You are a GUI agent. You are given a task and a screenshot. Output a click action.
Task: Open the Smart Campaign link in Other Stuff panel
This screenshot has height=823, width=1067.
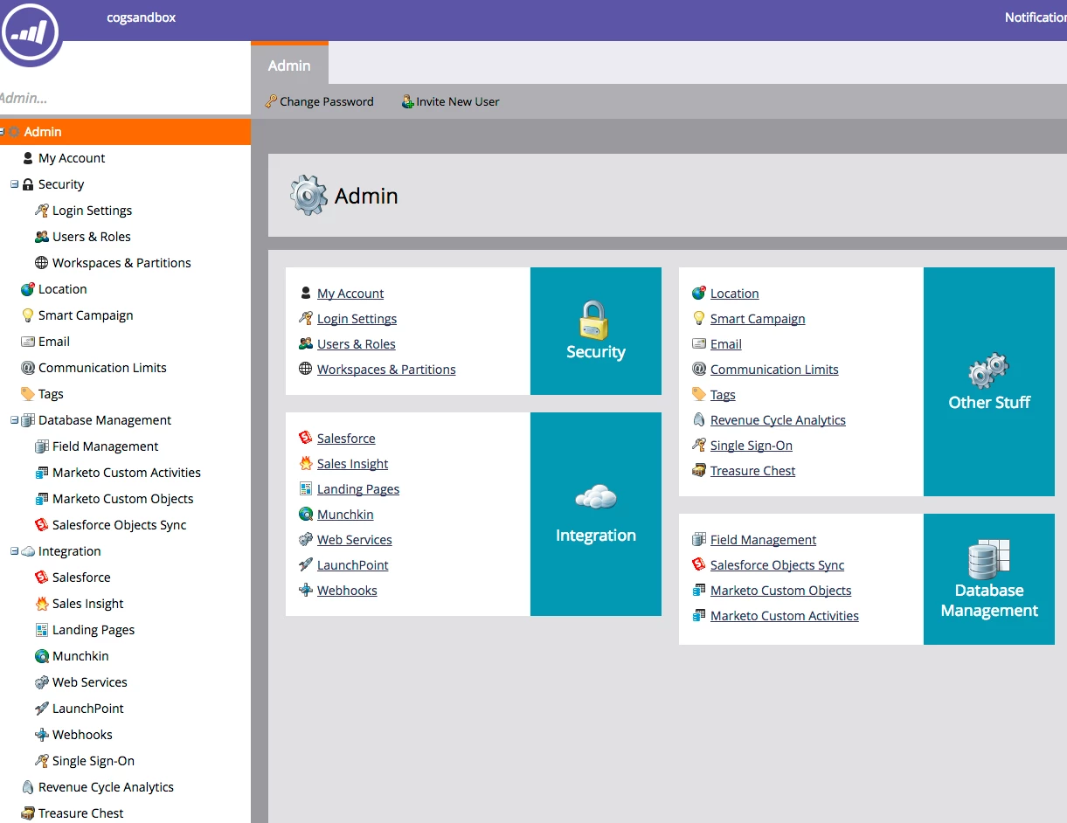758,319
